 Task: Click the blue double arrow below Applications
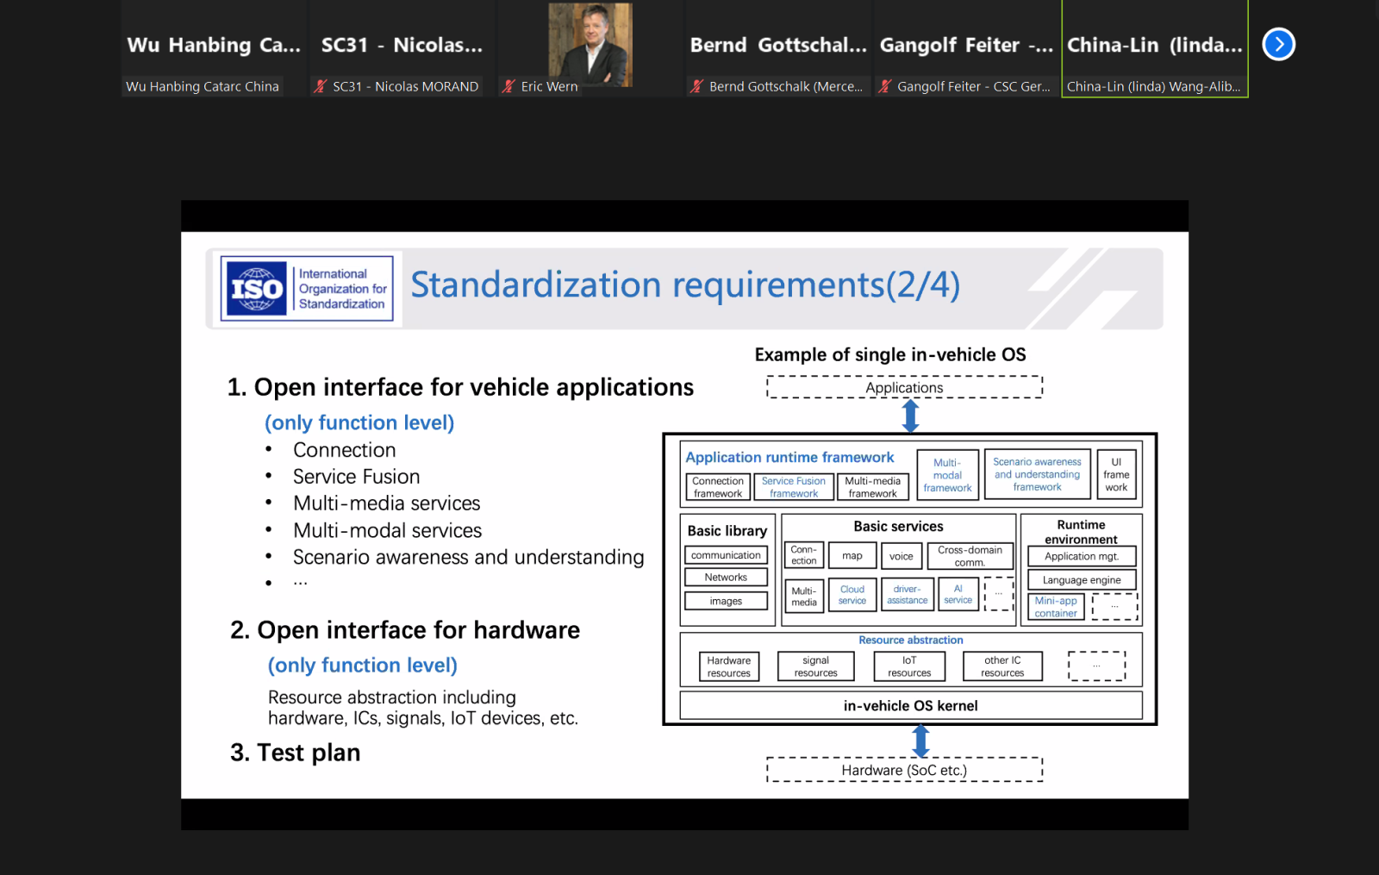(910, 416)
